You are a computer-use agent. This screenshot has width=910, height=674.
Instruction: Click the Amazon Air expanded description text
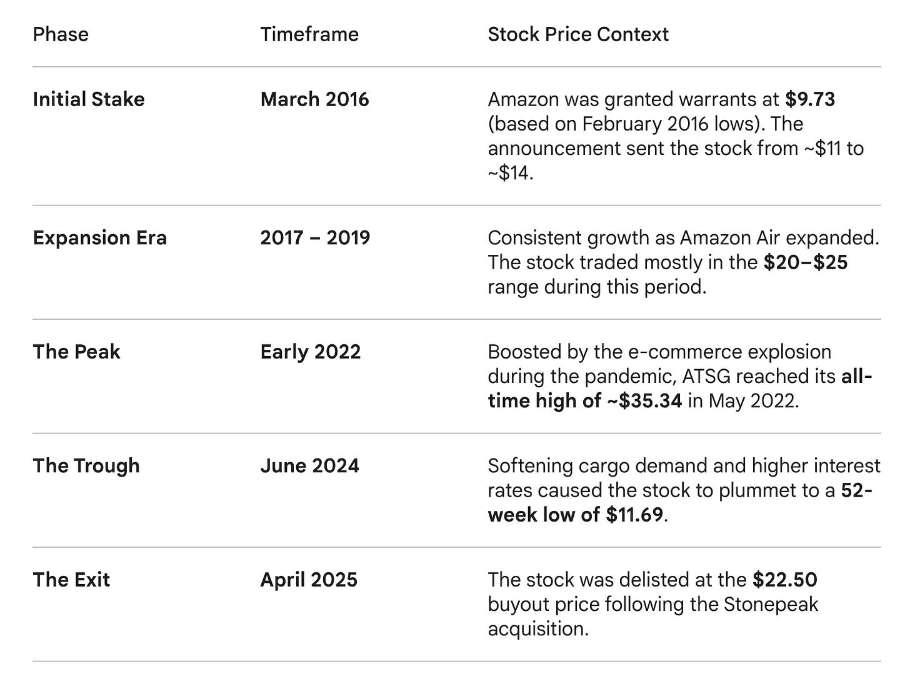[683, 262]
